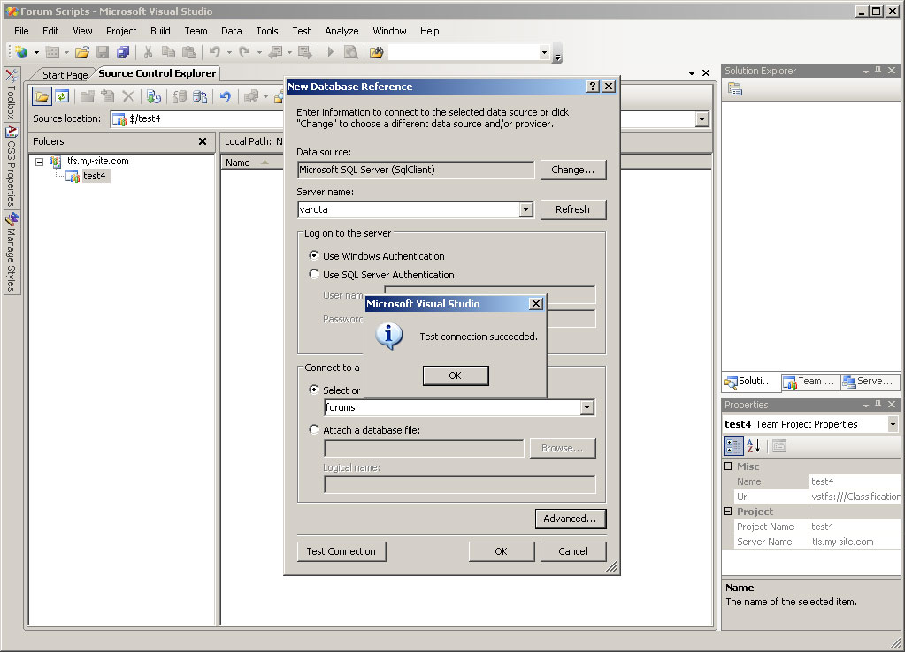The width and height of the screenshot is (905, 652).
Task: Click the Start Debugging play icon
Action: [x=330, y=52]
